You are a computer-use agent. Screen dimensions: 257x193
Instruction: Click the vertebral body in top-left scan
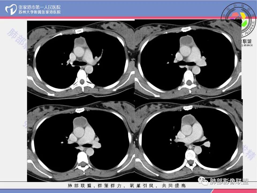82,74
